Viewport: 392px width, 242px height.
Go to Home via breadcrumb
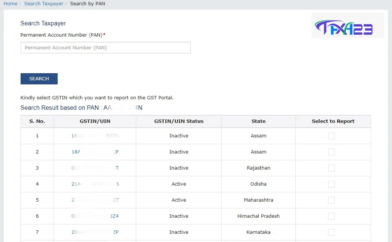(10, 3)
